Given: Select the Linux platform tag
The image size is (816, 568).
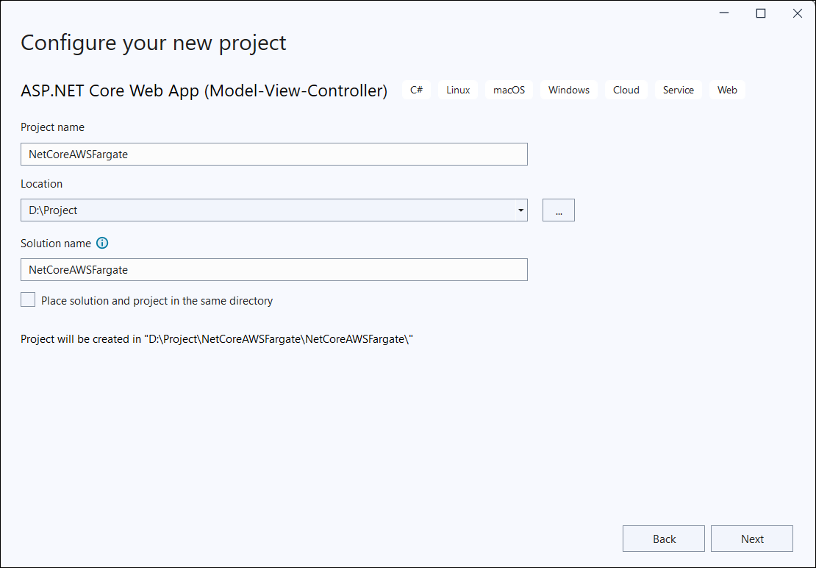Looking at the screenshot, I should (x=457, y=89).
